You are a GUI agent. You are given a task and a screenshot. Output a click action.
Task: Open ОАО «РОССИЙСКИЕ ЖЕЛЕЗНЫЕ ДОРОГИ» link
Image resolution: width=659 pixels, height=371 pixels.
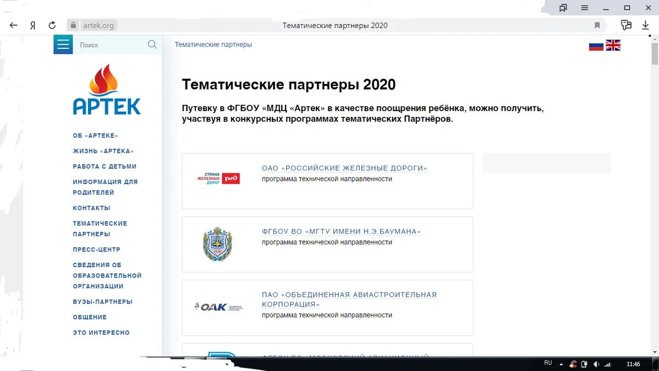tap(344, 168)
